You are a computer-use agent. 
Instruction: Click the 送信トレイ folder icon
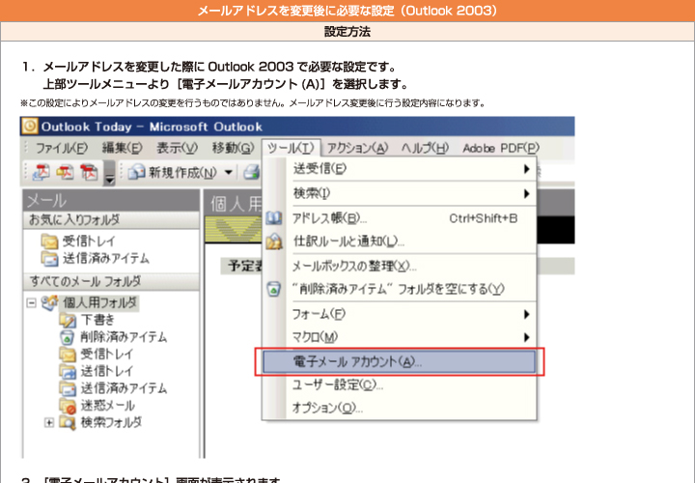click(68, 371)
